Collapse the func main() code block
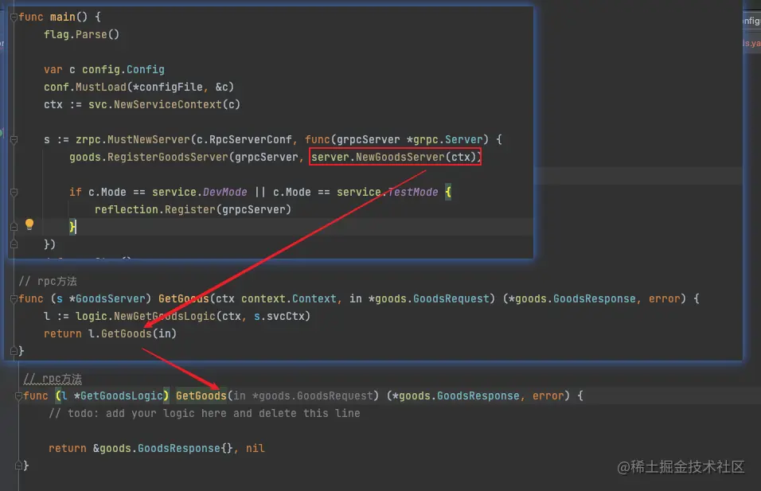This screenshot has width=761, height=491. click(x=14, y=18)
